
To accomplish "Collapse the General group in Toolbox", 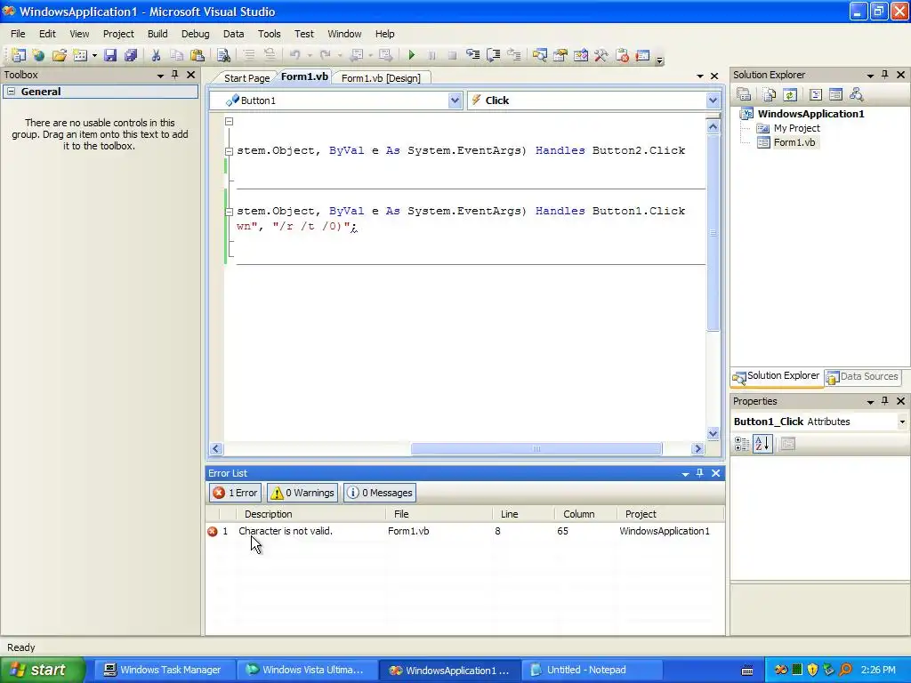I will [11, 92].
